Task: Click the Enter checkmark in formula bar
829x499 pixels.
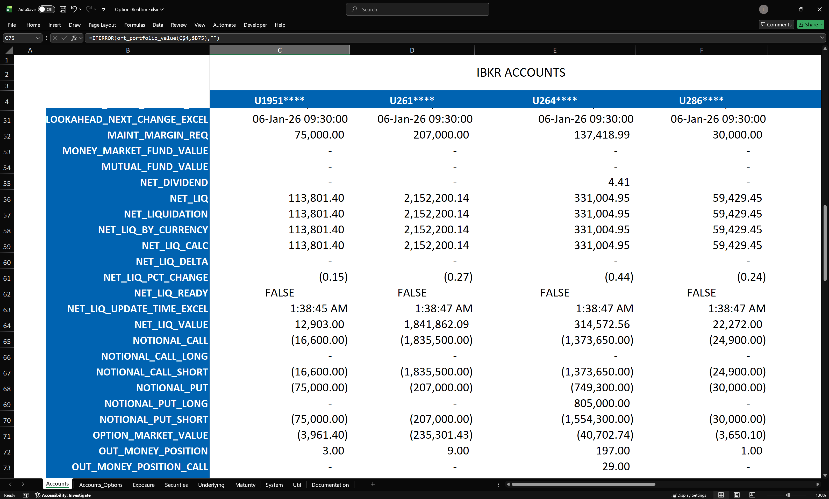Action: (x=65, y=38)
